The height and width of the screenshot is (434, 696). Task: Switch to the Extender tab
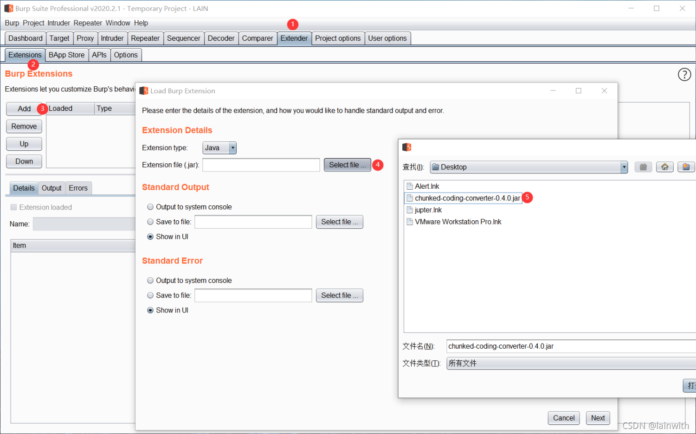(294, 38)
